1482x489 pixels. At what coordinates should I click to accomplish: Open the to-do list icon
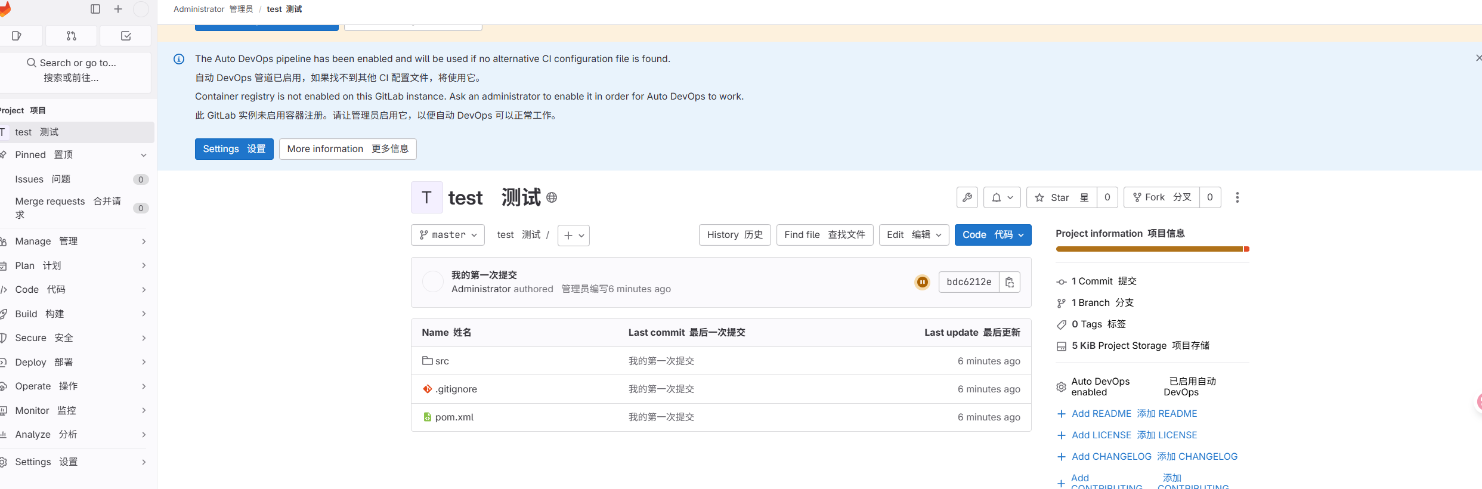tap(126, 36)
